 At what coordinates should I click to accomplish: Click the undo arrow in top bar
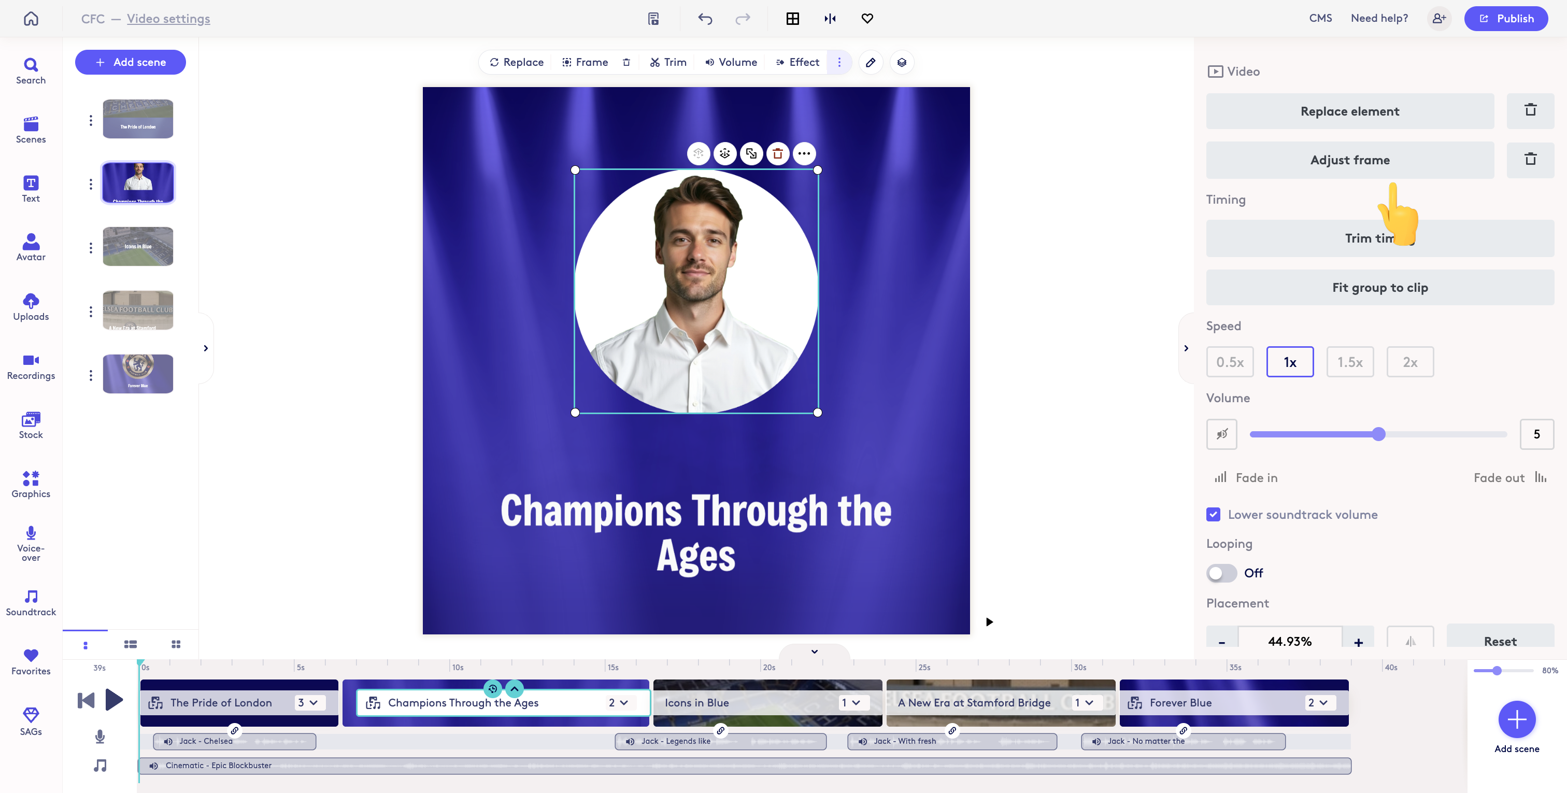click(x=704, y=18)
